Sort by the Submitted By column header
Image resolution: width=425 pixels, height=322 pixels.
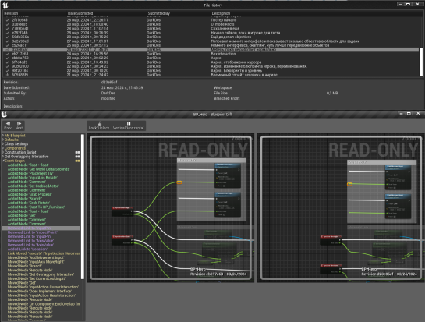coord(159,13)
